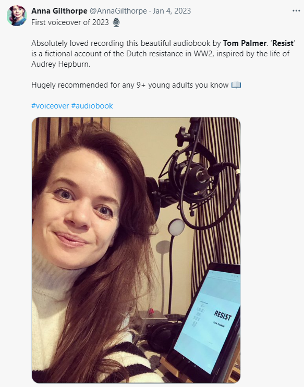Open the attached selfie photo
Viewport: 304px width, 387px height.
[x=136, y=250]
